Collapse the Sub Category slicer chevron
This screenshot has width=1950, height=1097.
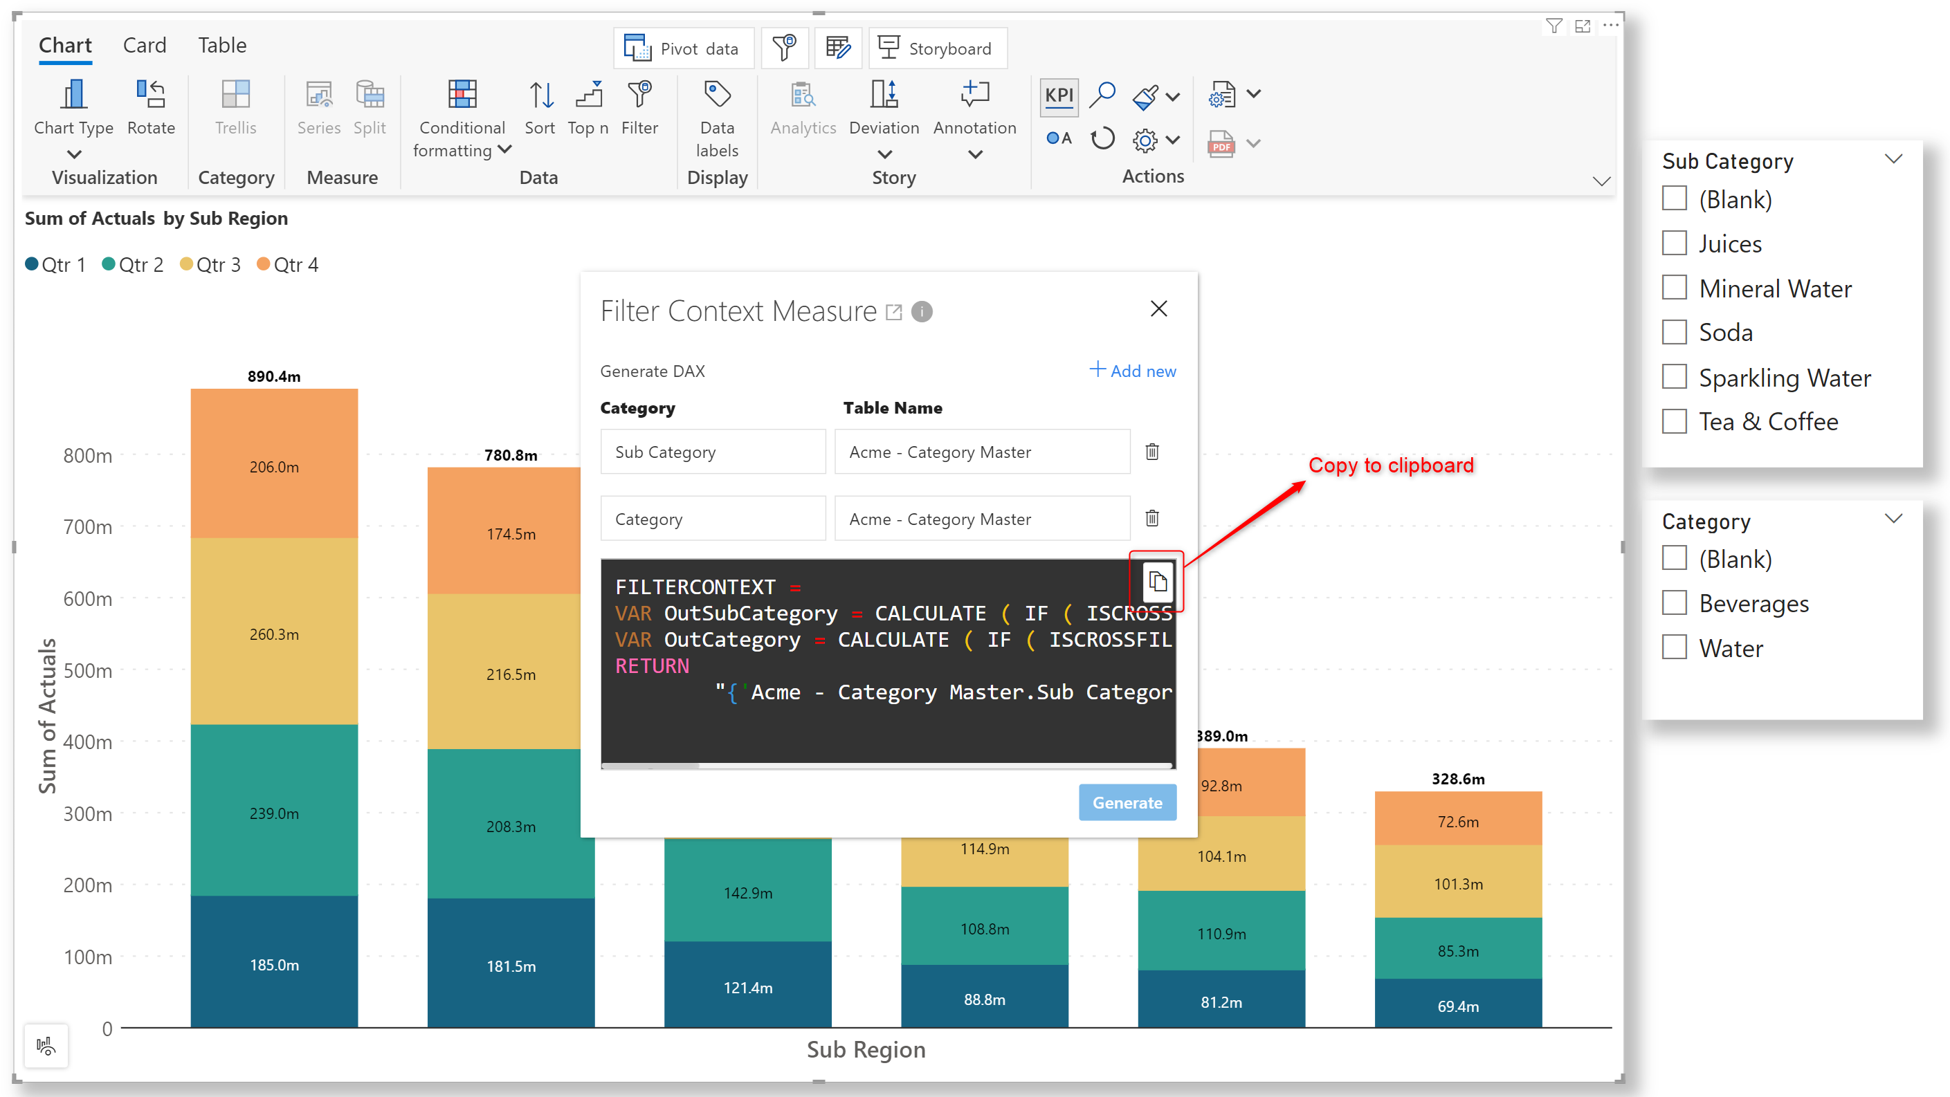pyautogui.click(x=1893, y=159)
